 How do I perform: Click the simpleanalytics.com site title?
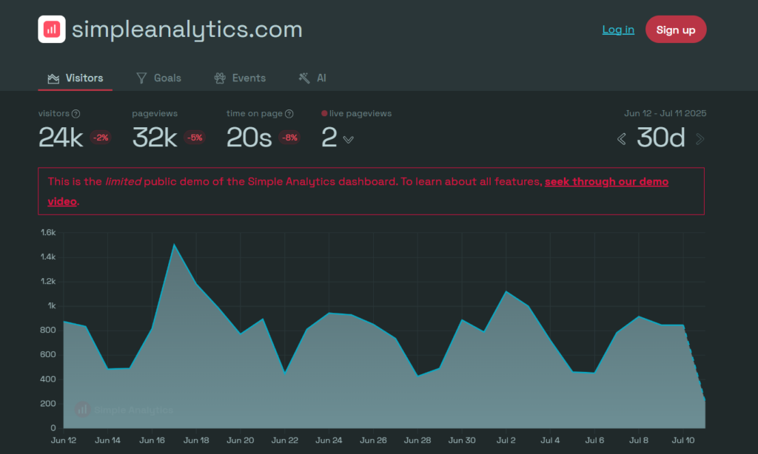tap(187, 30)
